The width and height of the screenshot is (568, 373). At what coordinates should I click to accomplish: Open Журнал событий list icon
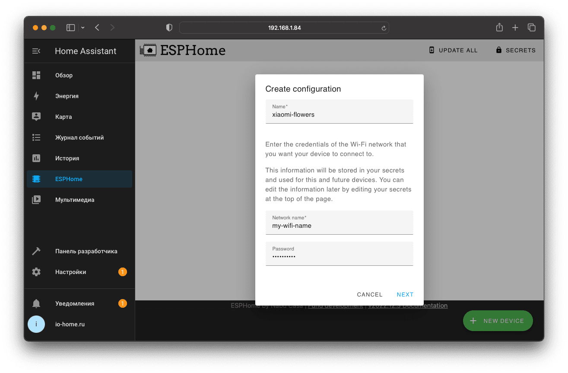coord(36,137)
